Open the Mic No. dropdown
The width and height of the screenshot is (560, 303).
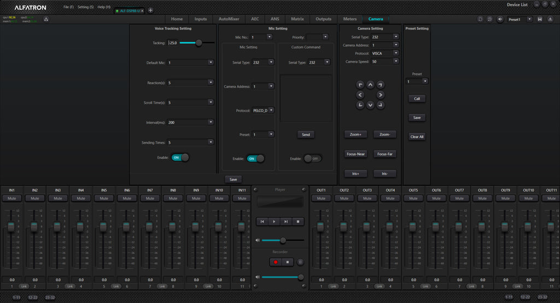coord(269,37)
